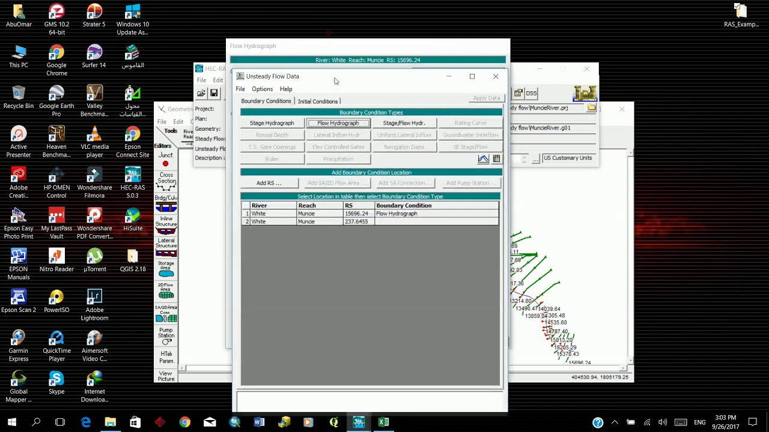Viewport: 769px width, 432px height.
Task: Click the plot boundary condition graph icon
Action: (x=483, y=159)
